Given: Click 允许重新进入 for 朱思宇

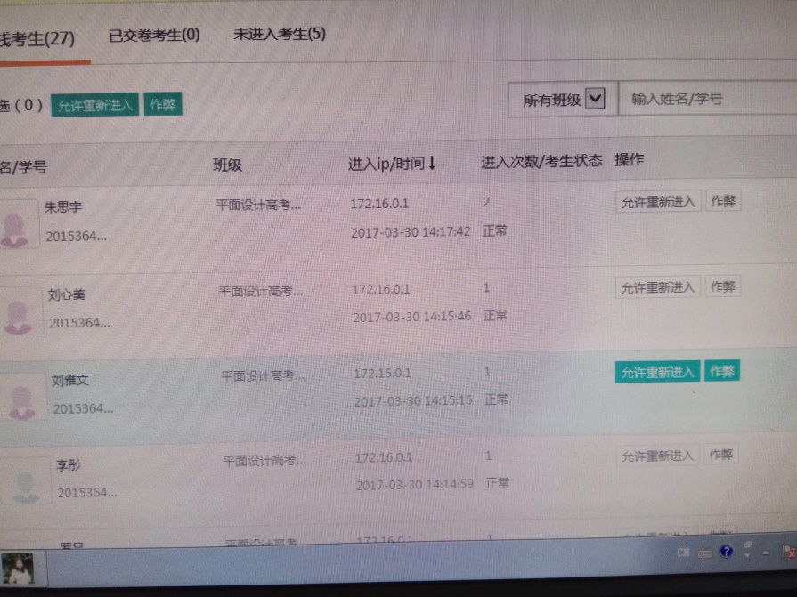Looking at the screenshot, I should pos(657,201).
